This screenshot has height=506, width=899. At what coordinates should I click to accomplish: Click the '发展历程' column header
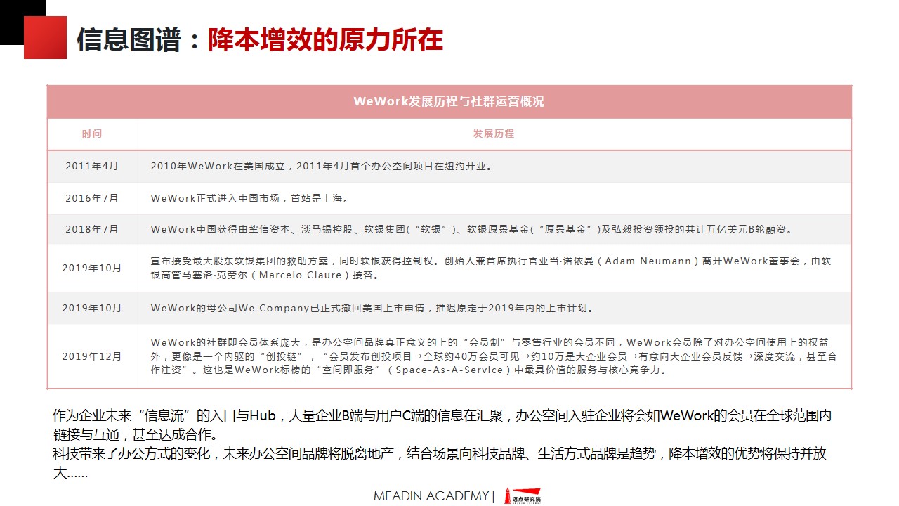tap(493, 134)
